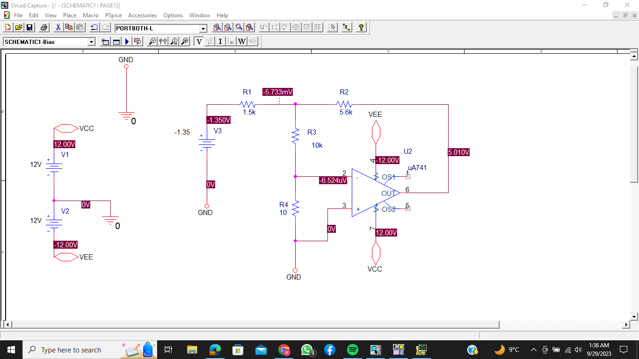Toggle bias voltage display with V icon

click(198, 41)
